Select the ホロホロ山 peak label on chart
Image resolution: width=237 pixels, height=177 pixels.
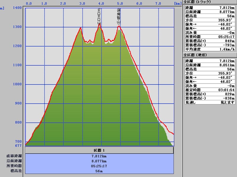click(x=99, y=16)
